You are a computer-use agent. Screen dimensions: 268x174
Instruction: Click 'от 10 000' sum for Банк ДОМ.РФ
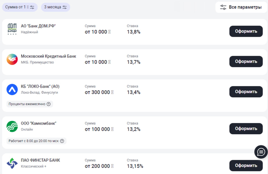coord(98,32)
